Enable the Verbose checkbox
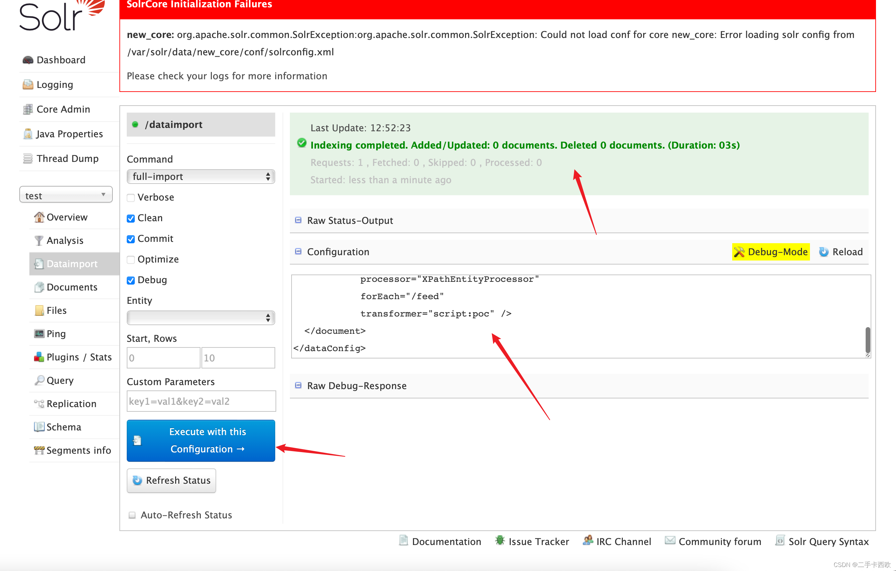 131,198
